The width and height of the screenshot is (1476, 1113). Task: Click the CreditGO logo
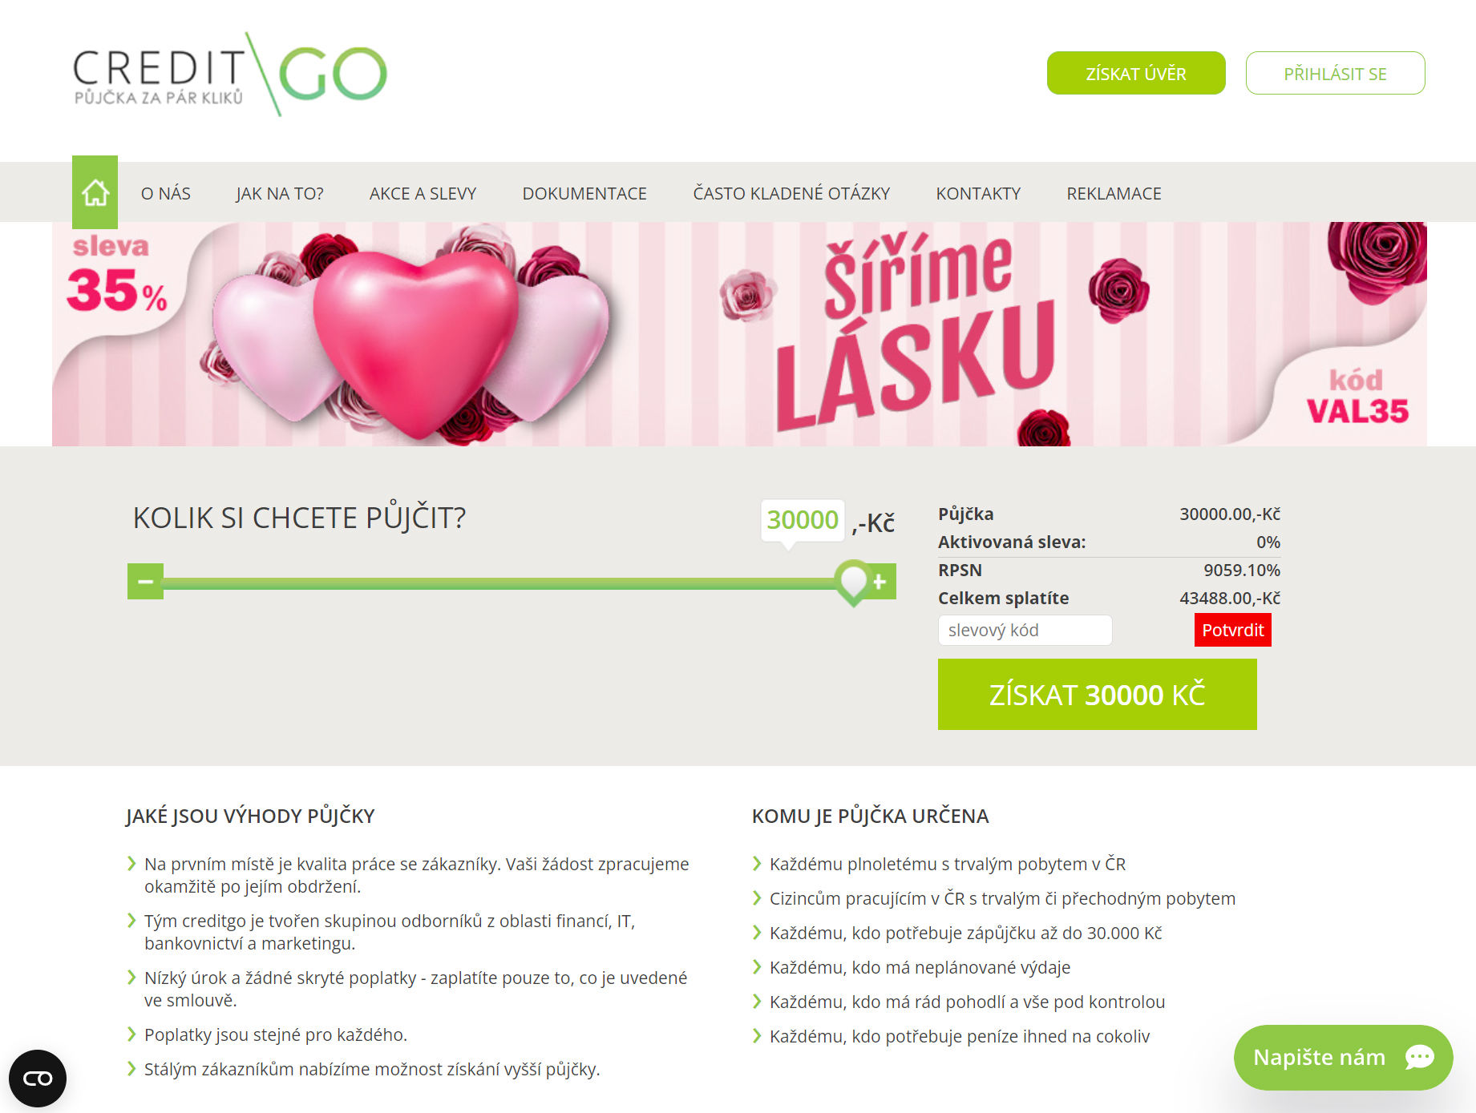tap(230, 75)
